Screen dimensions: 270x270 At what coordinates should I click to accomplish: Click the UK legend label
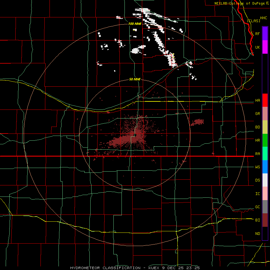click(x=258, y=47)
